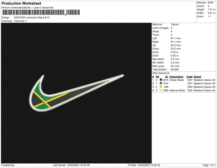Select the 'Wilcom EmbroideryStudio – Level 3 Advanced' text
This screenshot has height=168, width=217.
(27, 8)
